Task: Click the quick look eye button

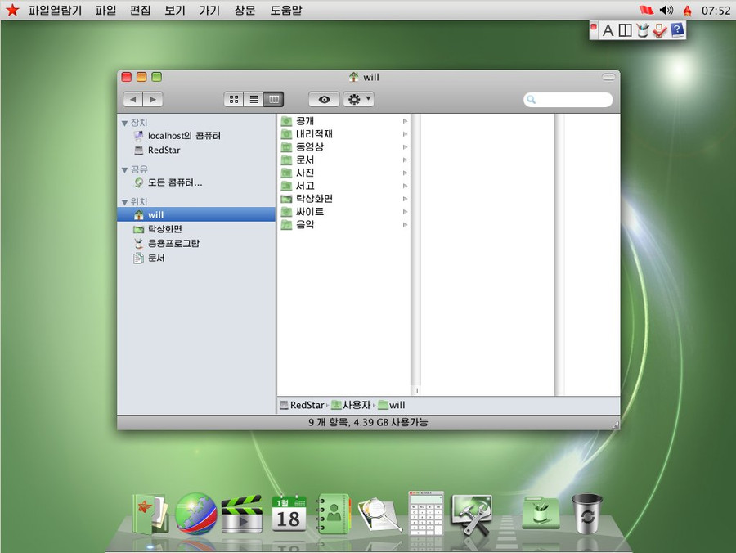Action: 324,99
